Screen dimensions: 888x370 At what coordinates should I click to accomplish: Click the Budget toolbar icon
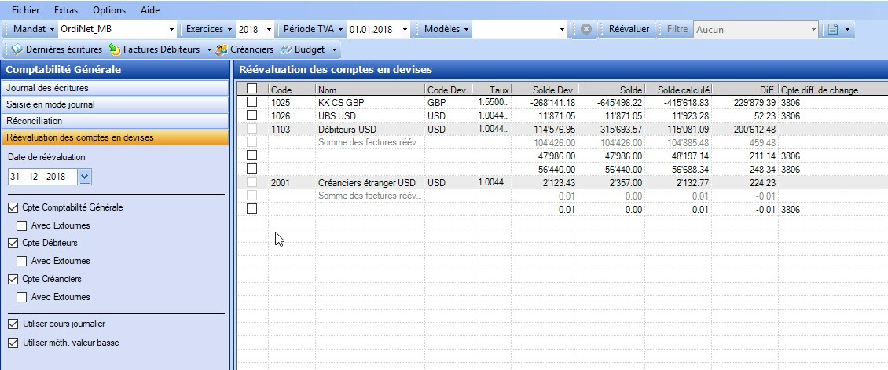[287, 50]
